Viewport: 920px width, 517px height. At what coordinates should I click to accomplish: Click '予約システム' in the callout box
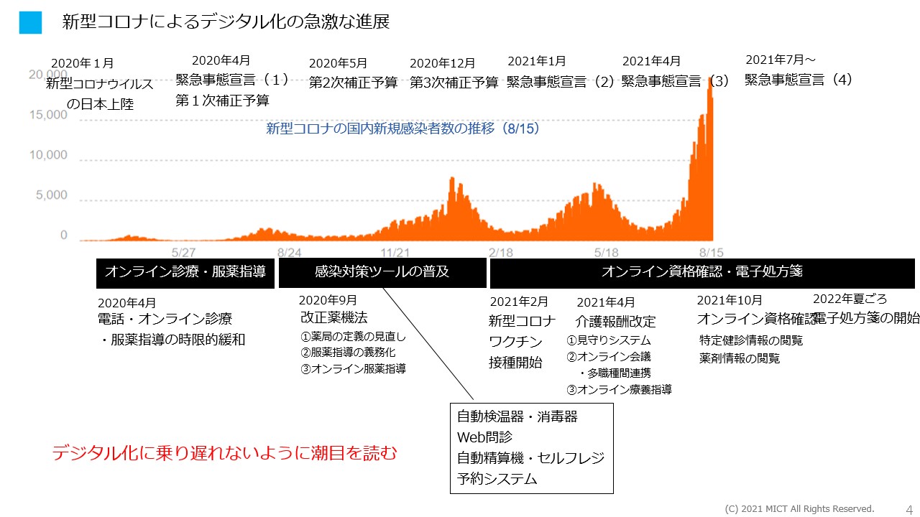[497, 479]
